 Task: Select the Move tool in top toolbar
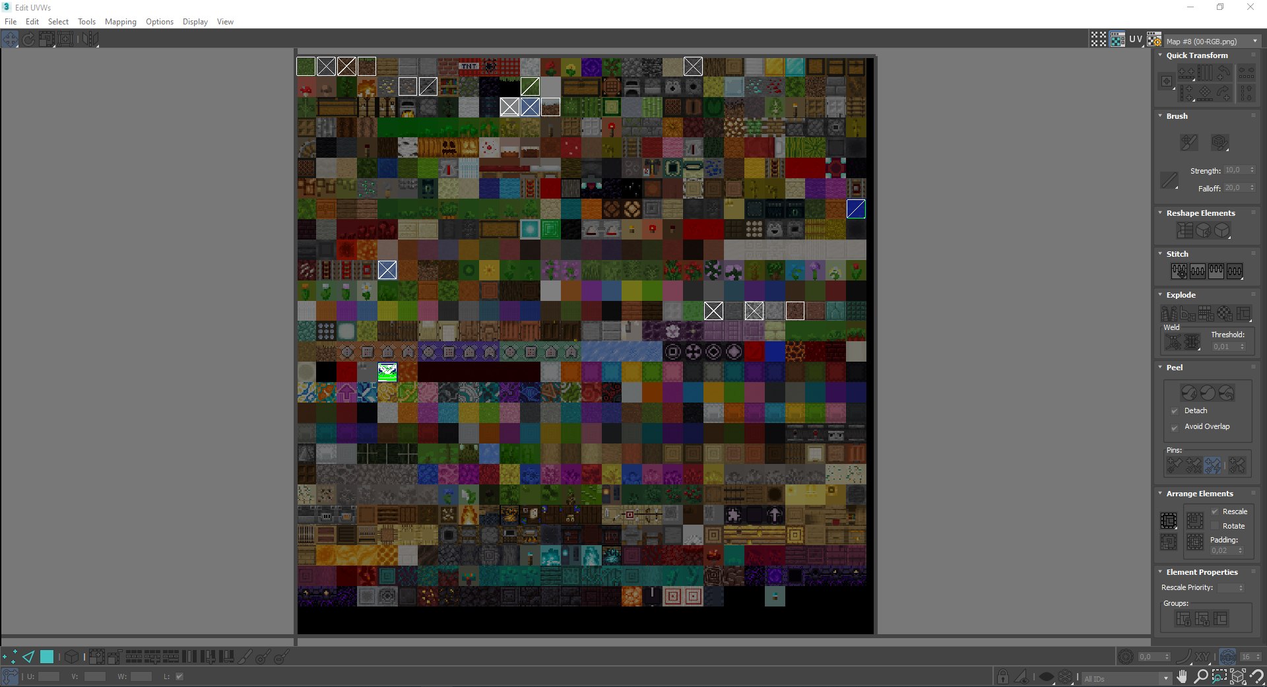(10, 39)
